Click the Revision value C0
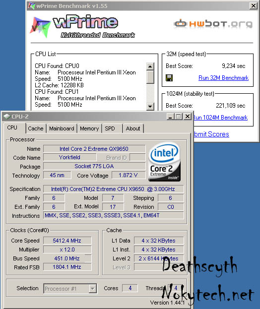 [x=171, y=207]
